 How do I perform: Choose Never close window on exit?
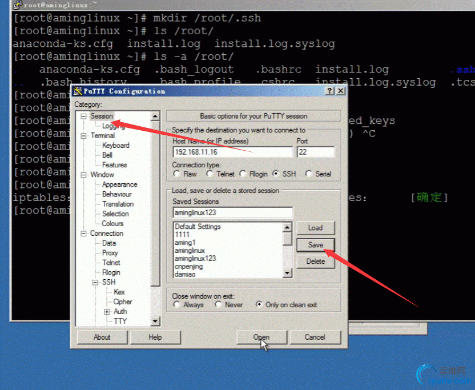[x=218, y=304]
